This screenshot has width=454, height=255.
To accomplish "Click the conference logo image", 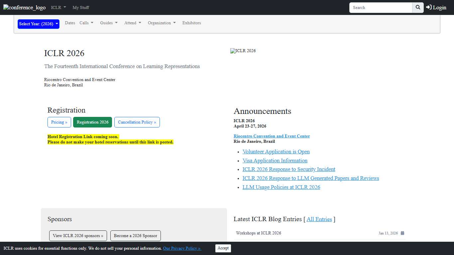I will coord(25,8).
